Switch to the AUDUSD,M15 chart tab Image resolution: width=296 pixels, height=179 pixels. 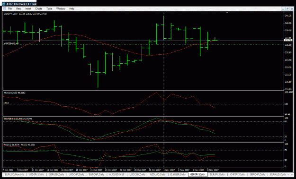pyautogui.click(x=117, y=174)
